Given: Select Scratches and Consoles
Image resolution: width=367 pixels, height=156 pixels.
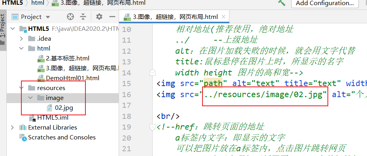Looking at the screenshot, I should [x=62, y=137].
